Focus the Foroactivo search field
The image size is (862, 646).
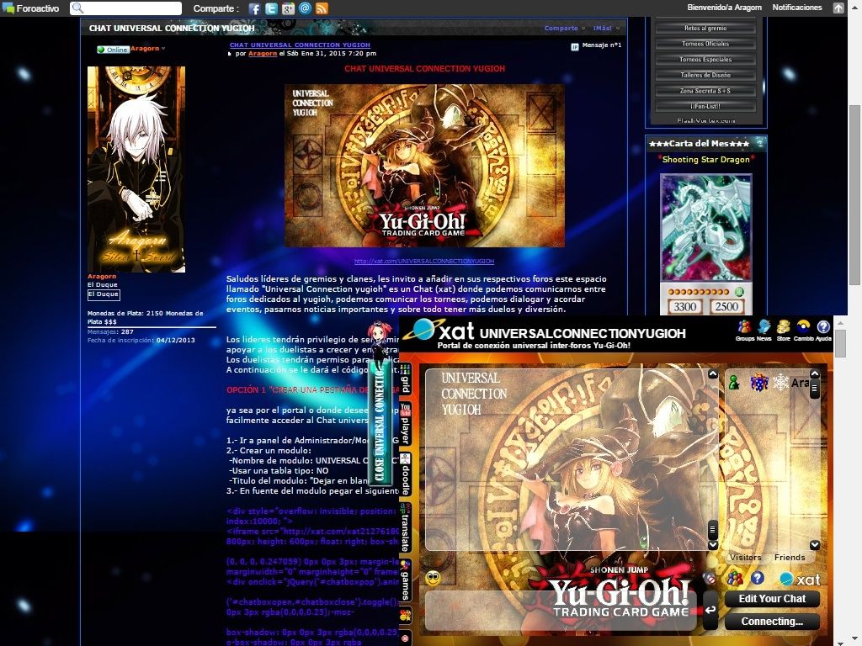click(126, 8)
